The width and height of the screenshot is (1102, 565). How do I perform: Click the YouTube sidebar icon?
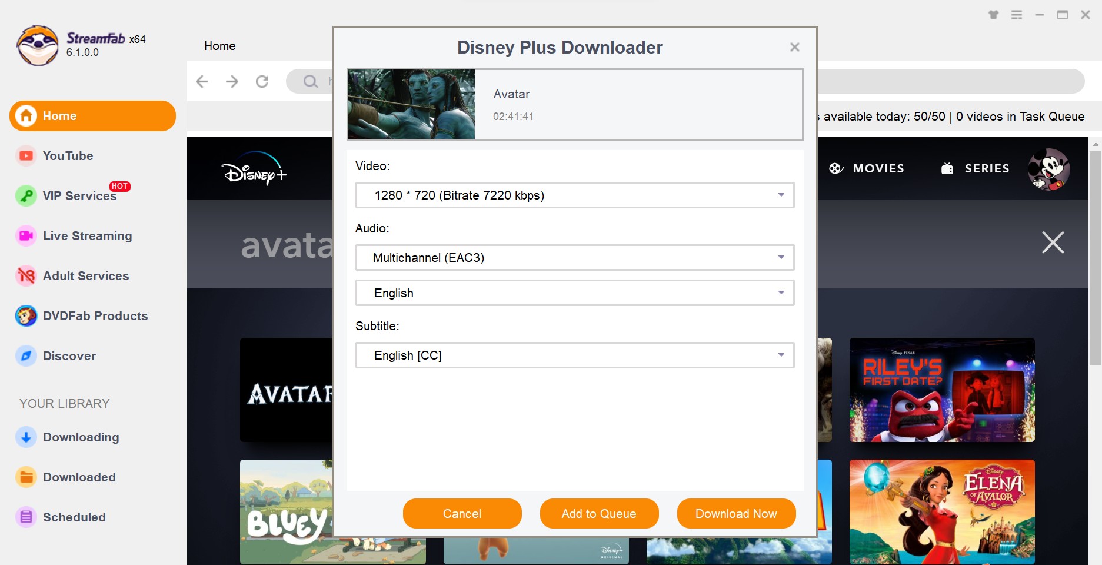point(26,156)
